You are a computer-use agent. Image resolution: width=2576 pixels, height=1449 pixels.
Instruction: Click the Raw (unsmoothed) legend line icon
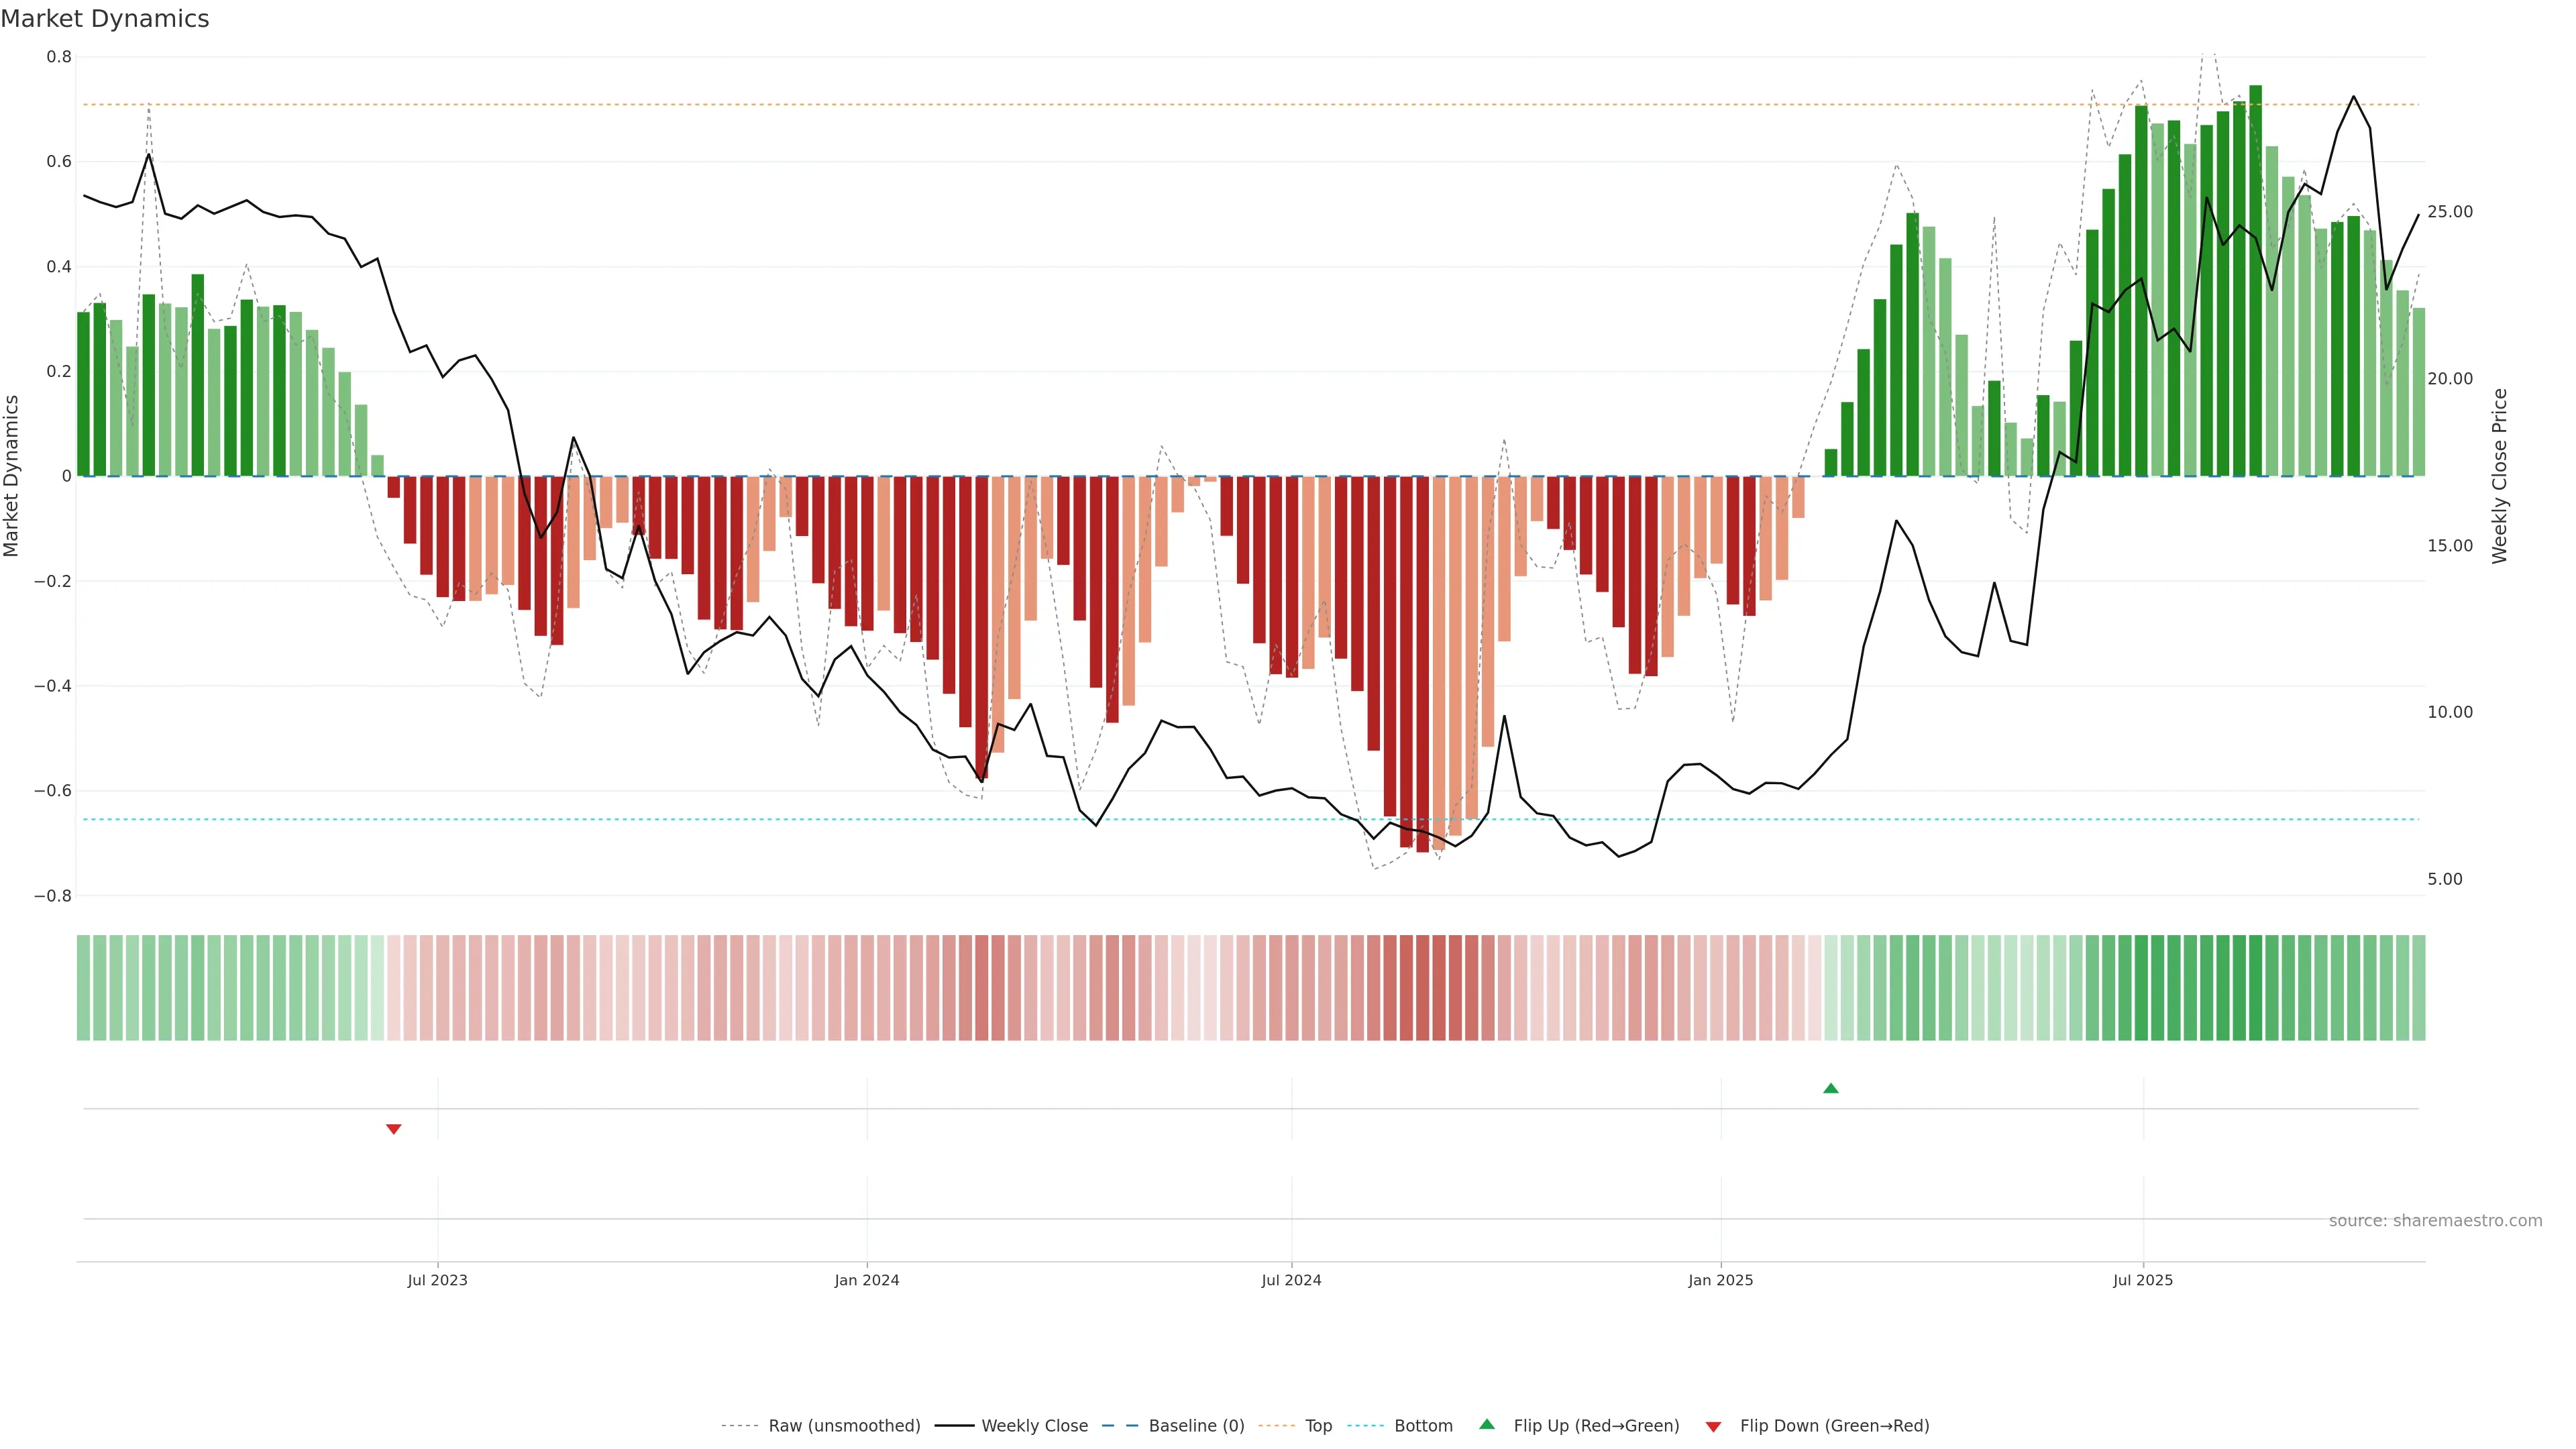click(x=740, y=1426)
